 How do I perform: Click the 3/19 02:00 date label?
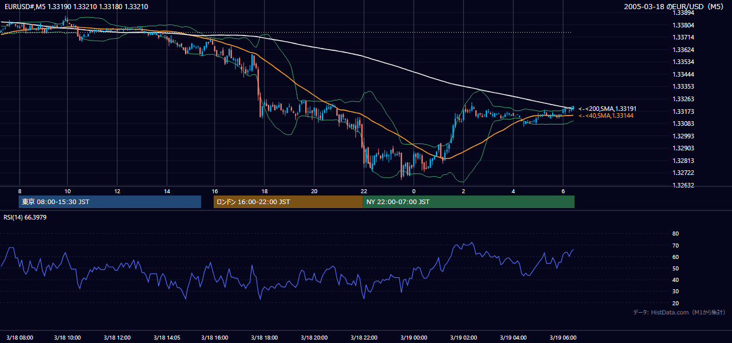463,337
